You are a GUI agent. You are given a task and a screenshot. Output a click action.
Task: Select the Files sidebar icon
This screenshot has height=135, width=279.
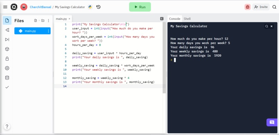(7, 20)
